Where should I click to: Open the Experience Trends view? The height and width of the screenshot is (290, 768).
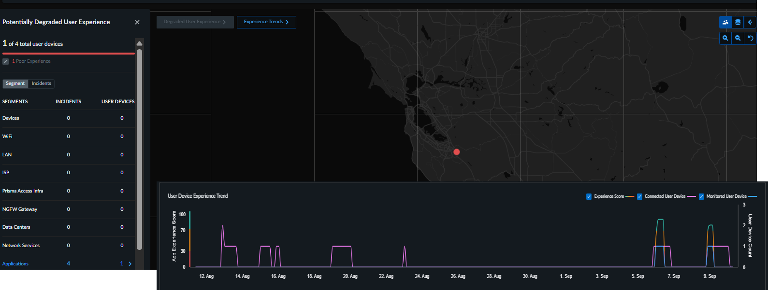pyautogui.click(x=266, y=22)
